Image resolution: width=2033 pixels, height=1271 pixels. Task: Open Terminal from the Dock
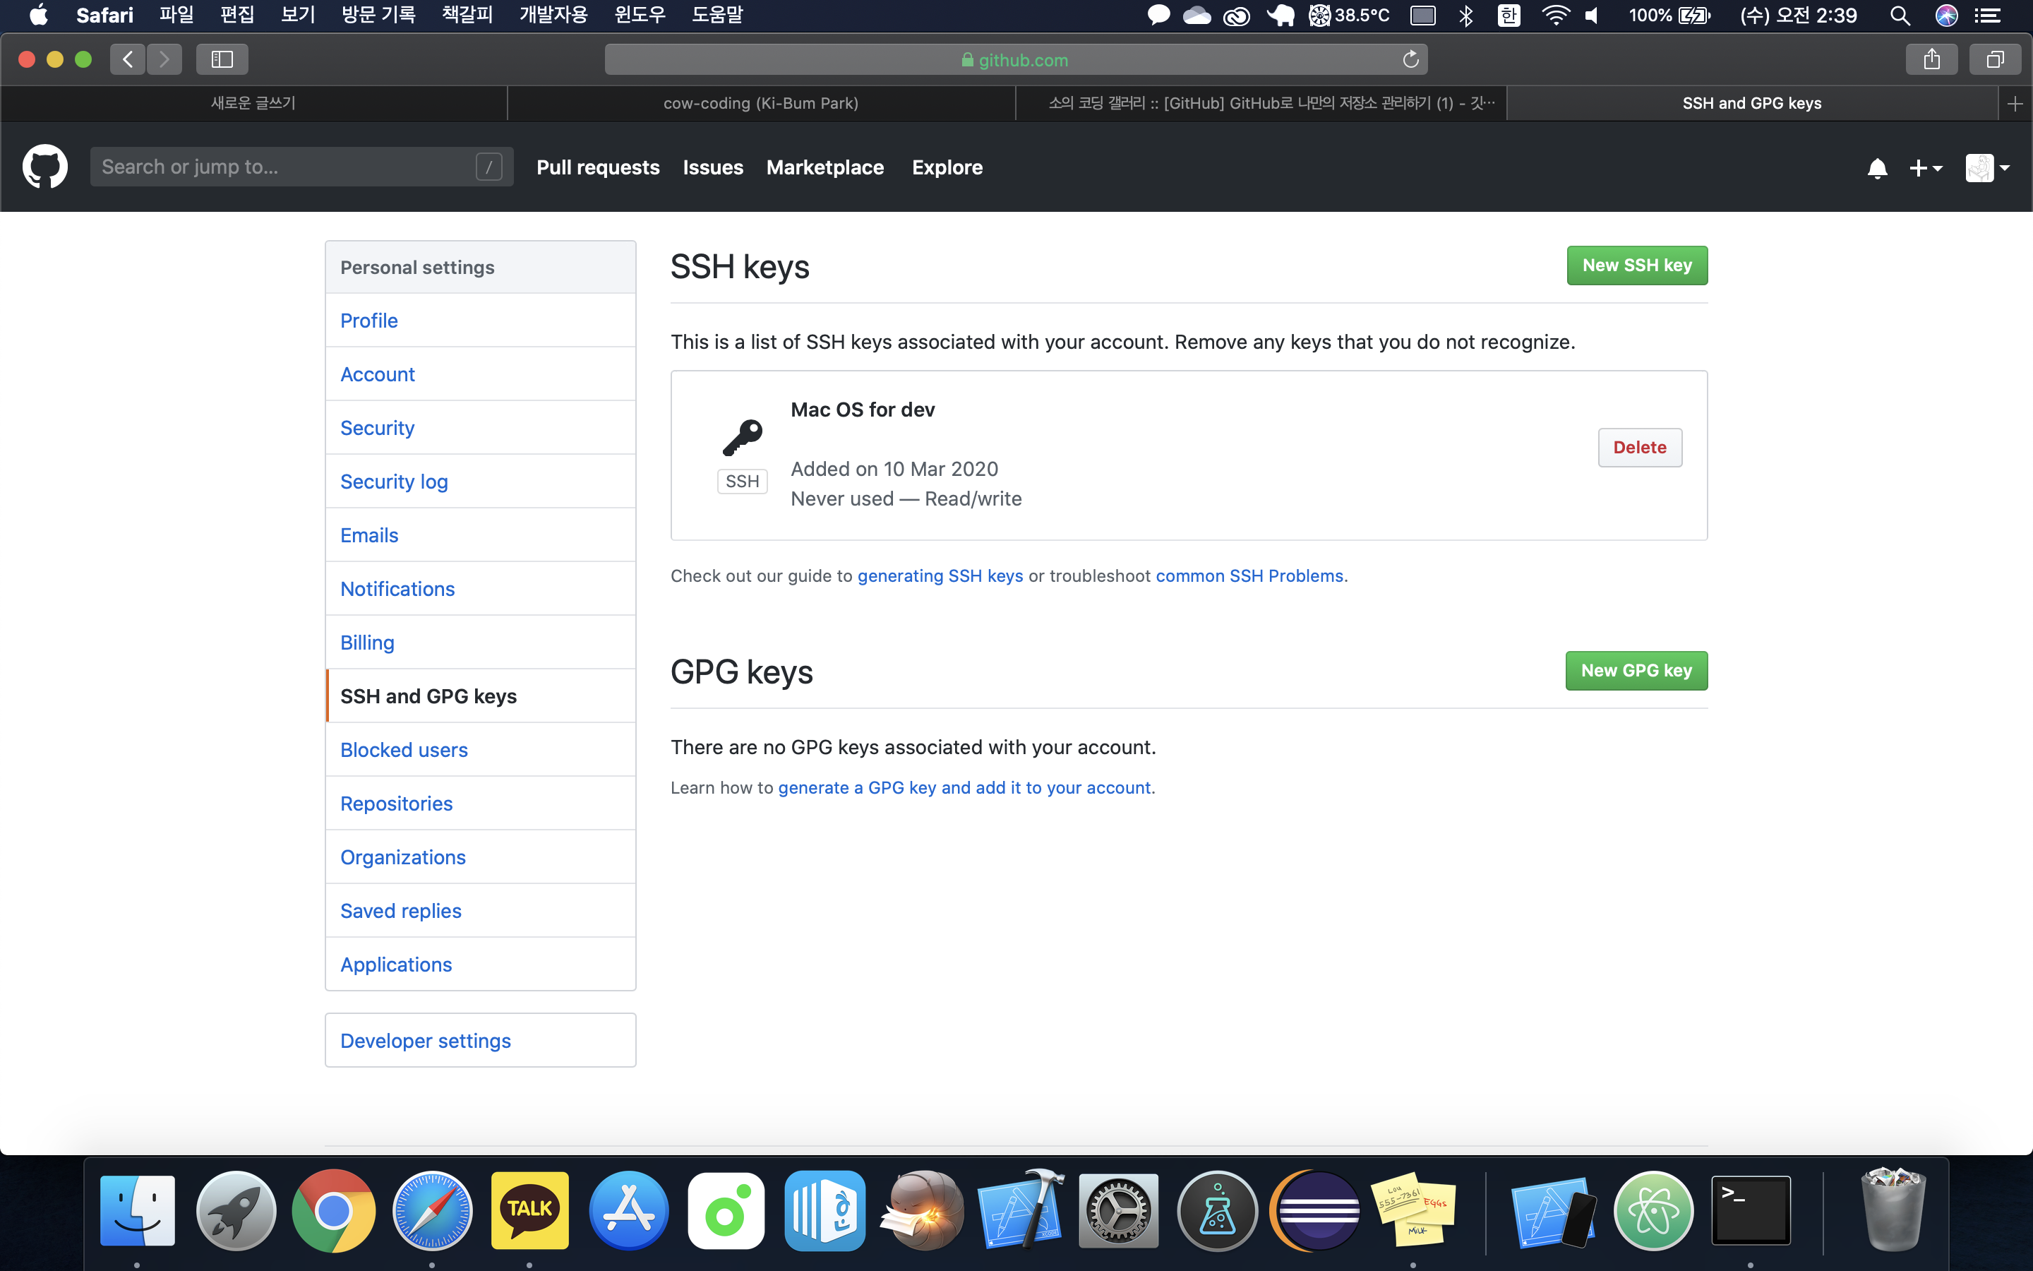coord(1751,1210)
